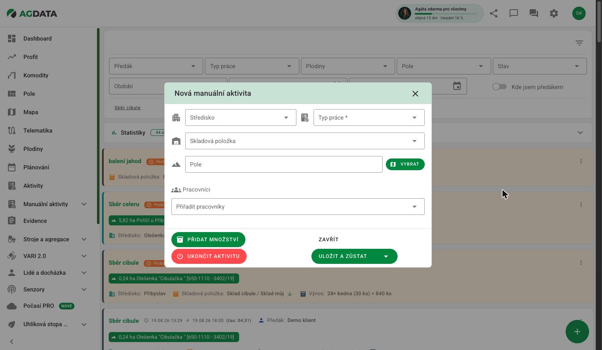Click the filter list icon

[x=579, y=43]
